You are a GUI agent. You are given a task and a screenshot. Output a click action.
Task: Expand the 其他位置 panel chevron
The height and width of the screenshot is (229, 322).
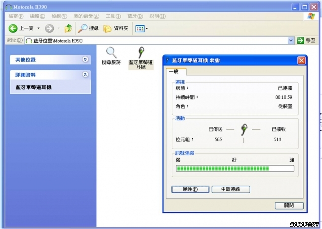click(x=85, y=59)
